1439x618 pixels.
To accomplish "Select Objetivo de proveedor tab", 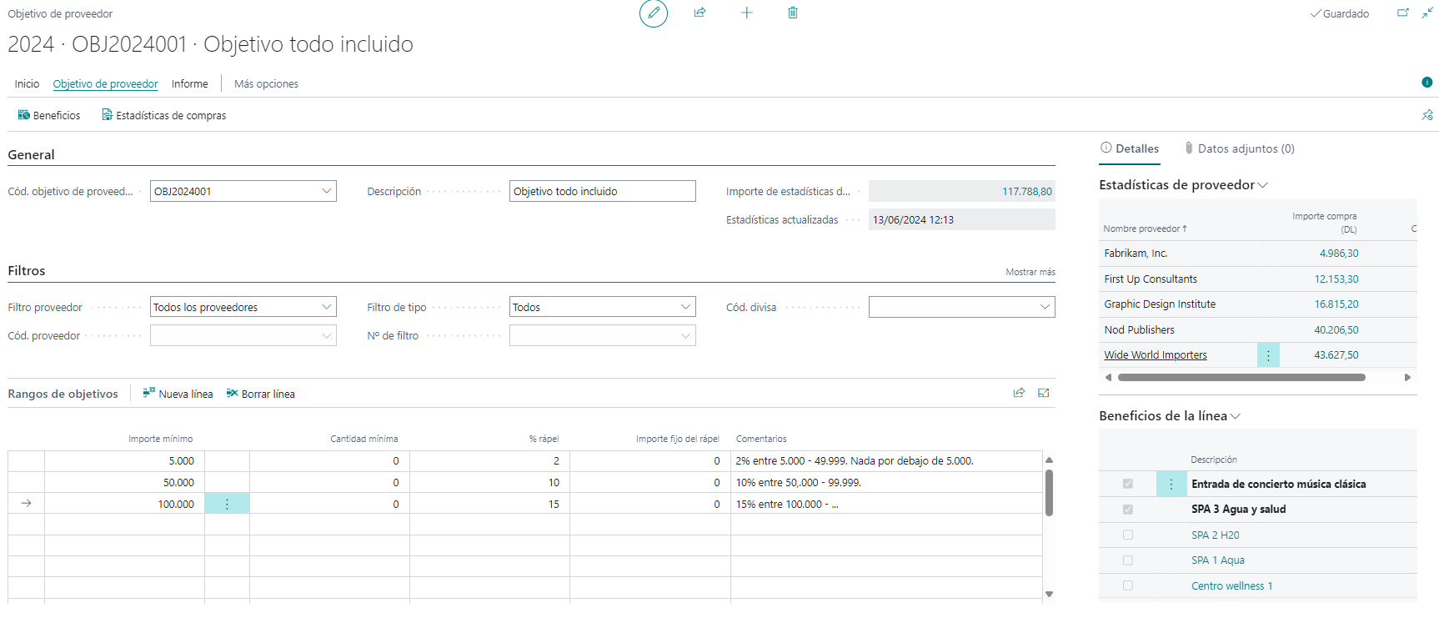I will (105, 83).
